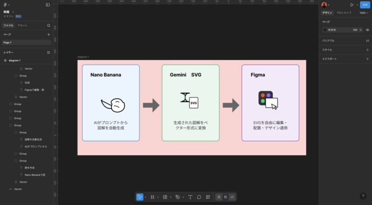Select the Figma heading on canvas
Screen dimensions: 372x205
point(258,75)
